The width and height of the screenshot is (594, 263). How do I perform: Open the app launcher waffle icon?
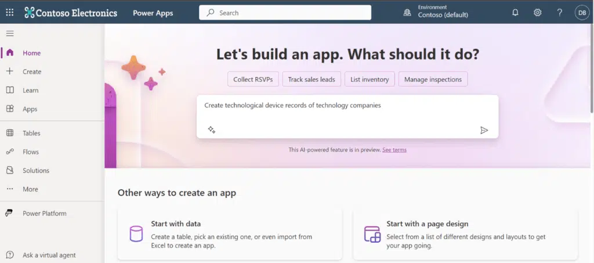10,13
